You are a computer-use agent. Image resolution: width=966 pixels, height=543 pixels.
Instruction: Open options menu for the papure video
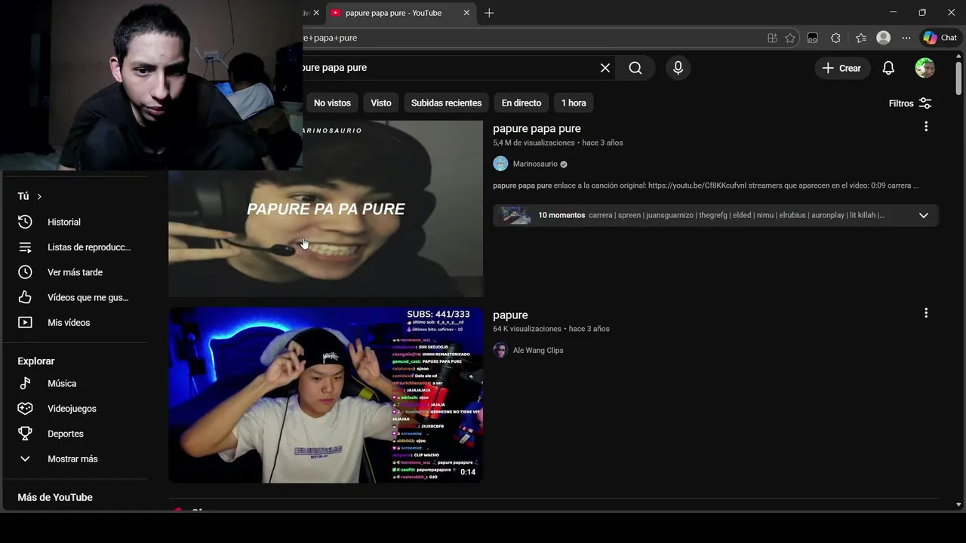tap(926, 313)
